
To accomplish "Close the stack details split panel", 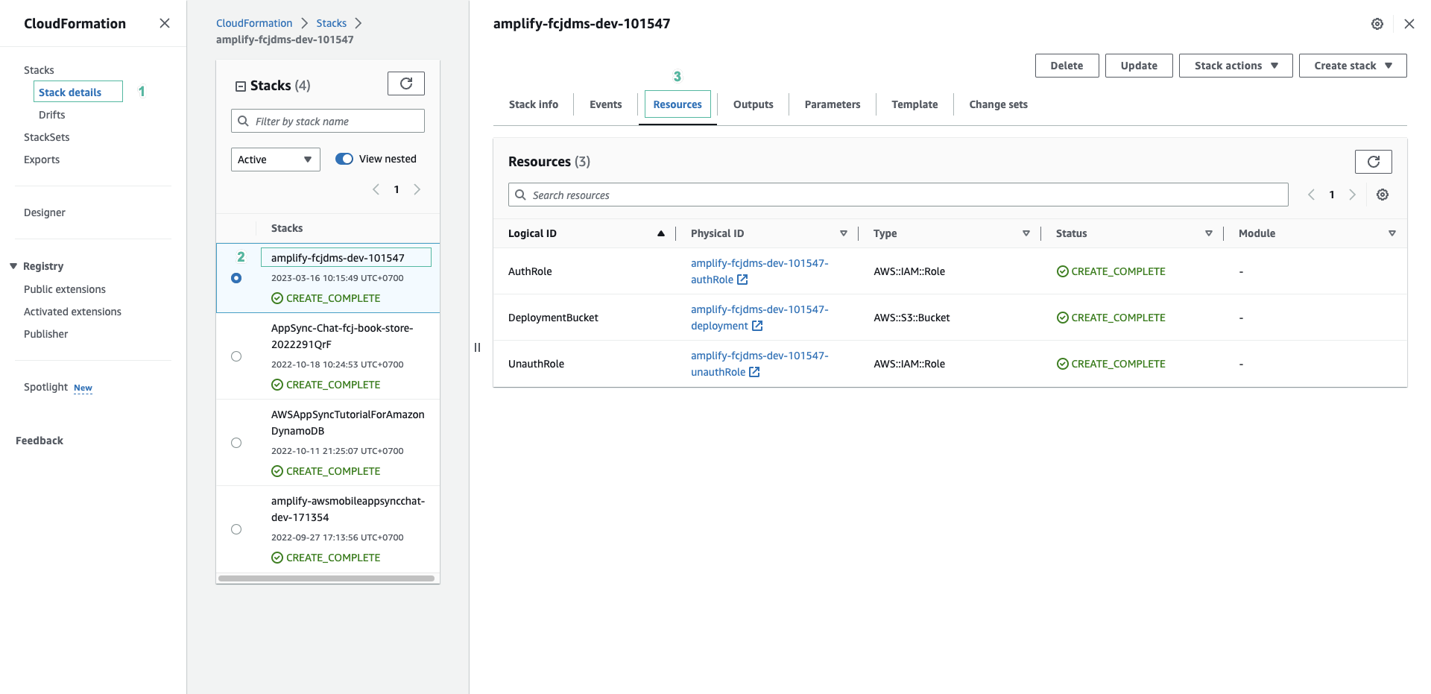I will pyautogui.click(x=1409, y=24).
